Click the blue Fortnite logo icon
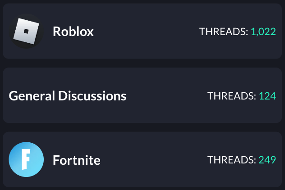The height and width of the screenshot is (190, 285). click(x=26, y=160)
